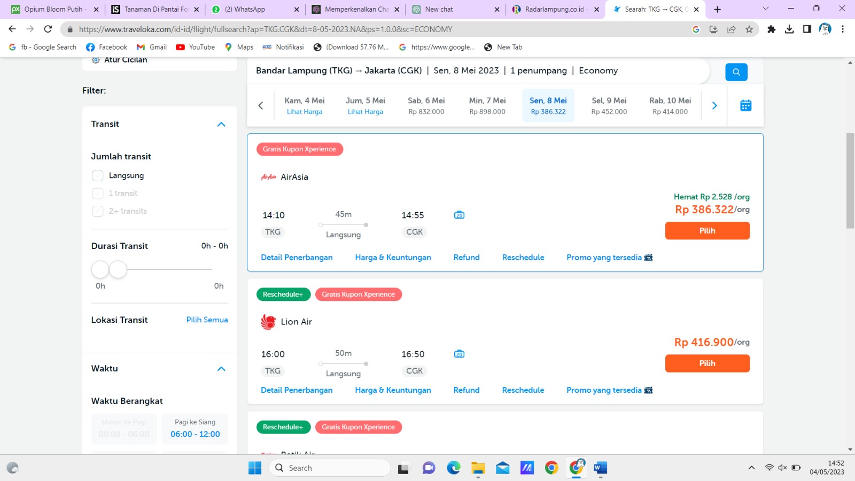
Task: Check the 1 transit filter
Action: click(97, 193)
